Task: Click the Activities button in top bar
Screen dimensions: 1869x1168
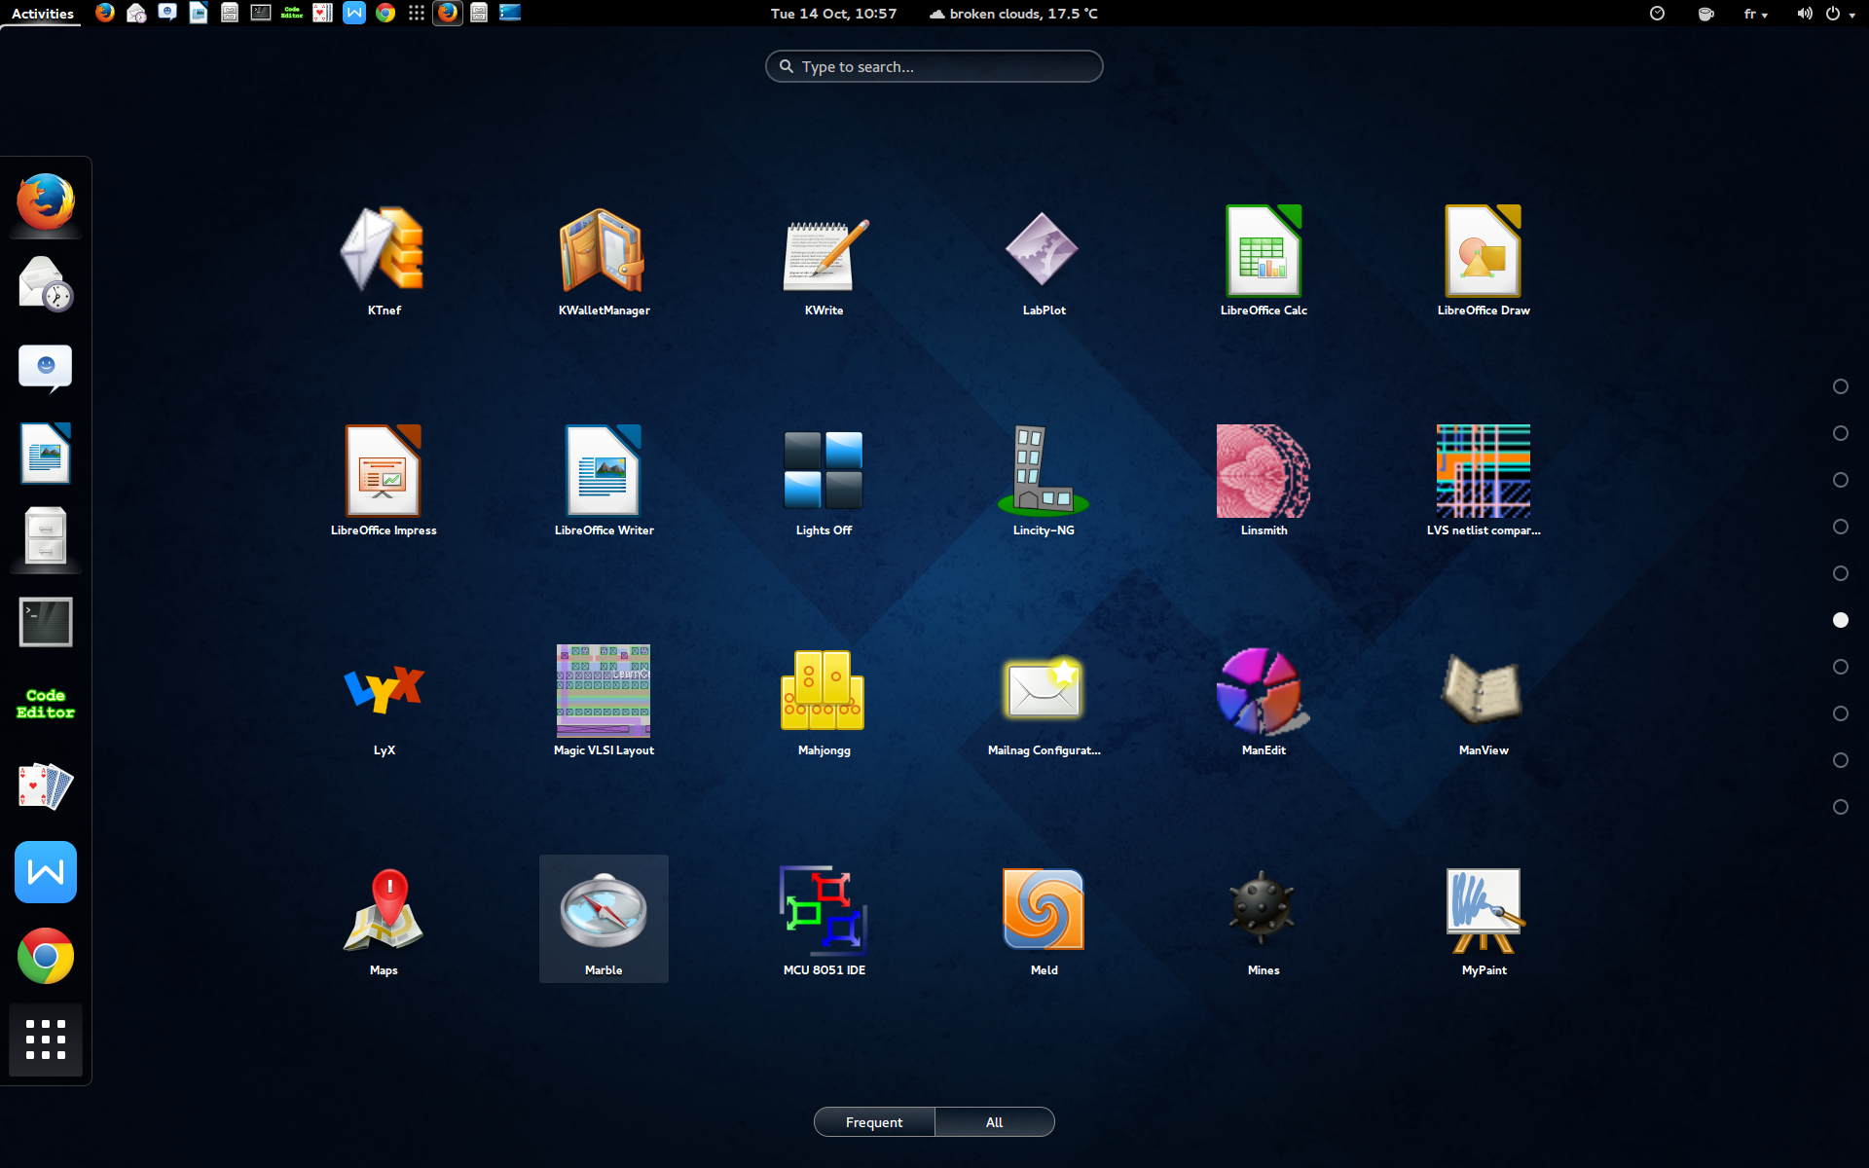Action: 42,14
